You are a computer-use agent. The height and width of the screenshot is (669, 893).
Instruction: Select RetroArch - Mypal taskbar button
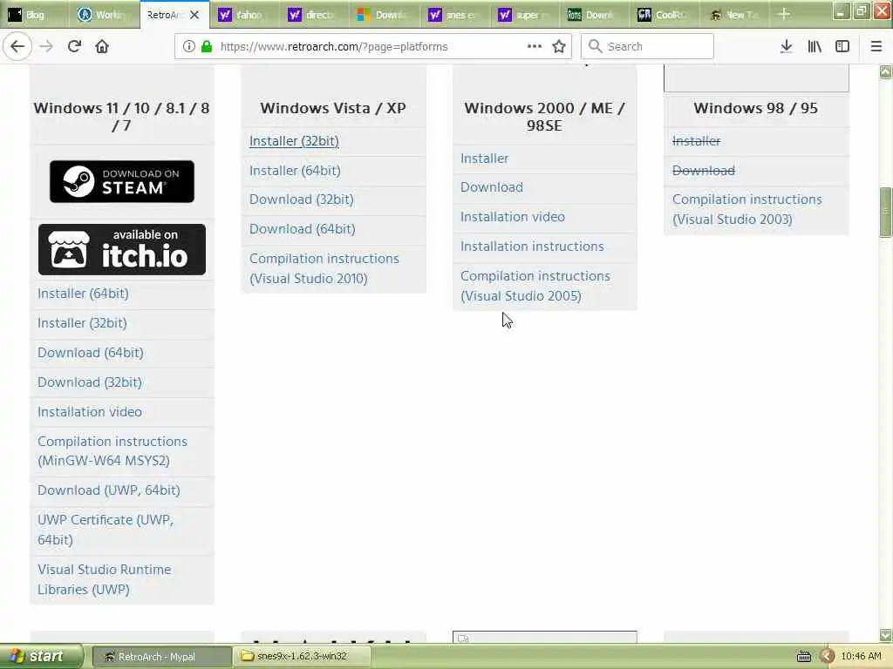coord(161,657)
